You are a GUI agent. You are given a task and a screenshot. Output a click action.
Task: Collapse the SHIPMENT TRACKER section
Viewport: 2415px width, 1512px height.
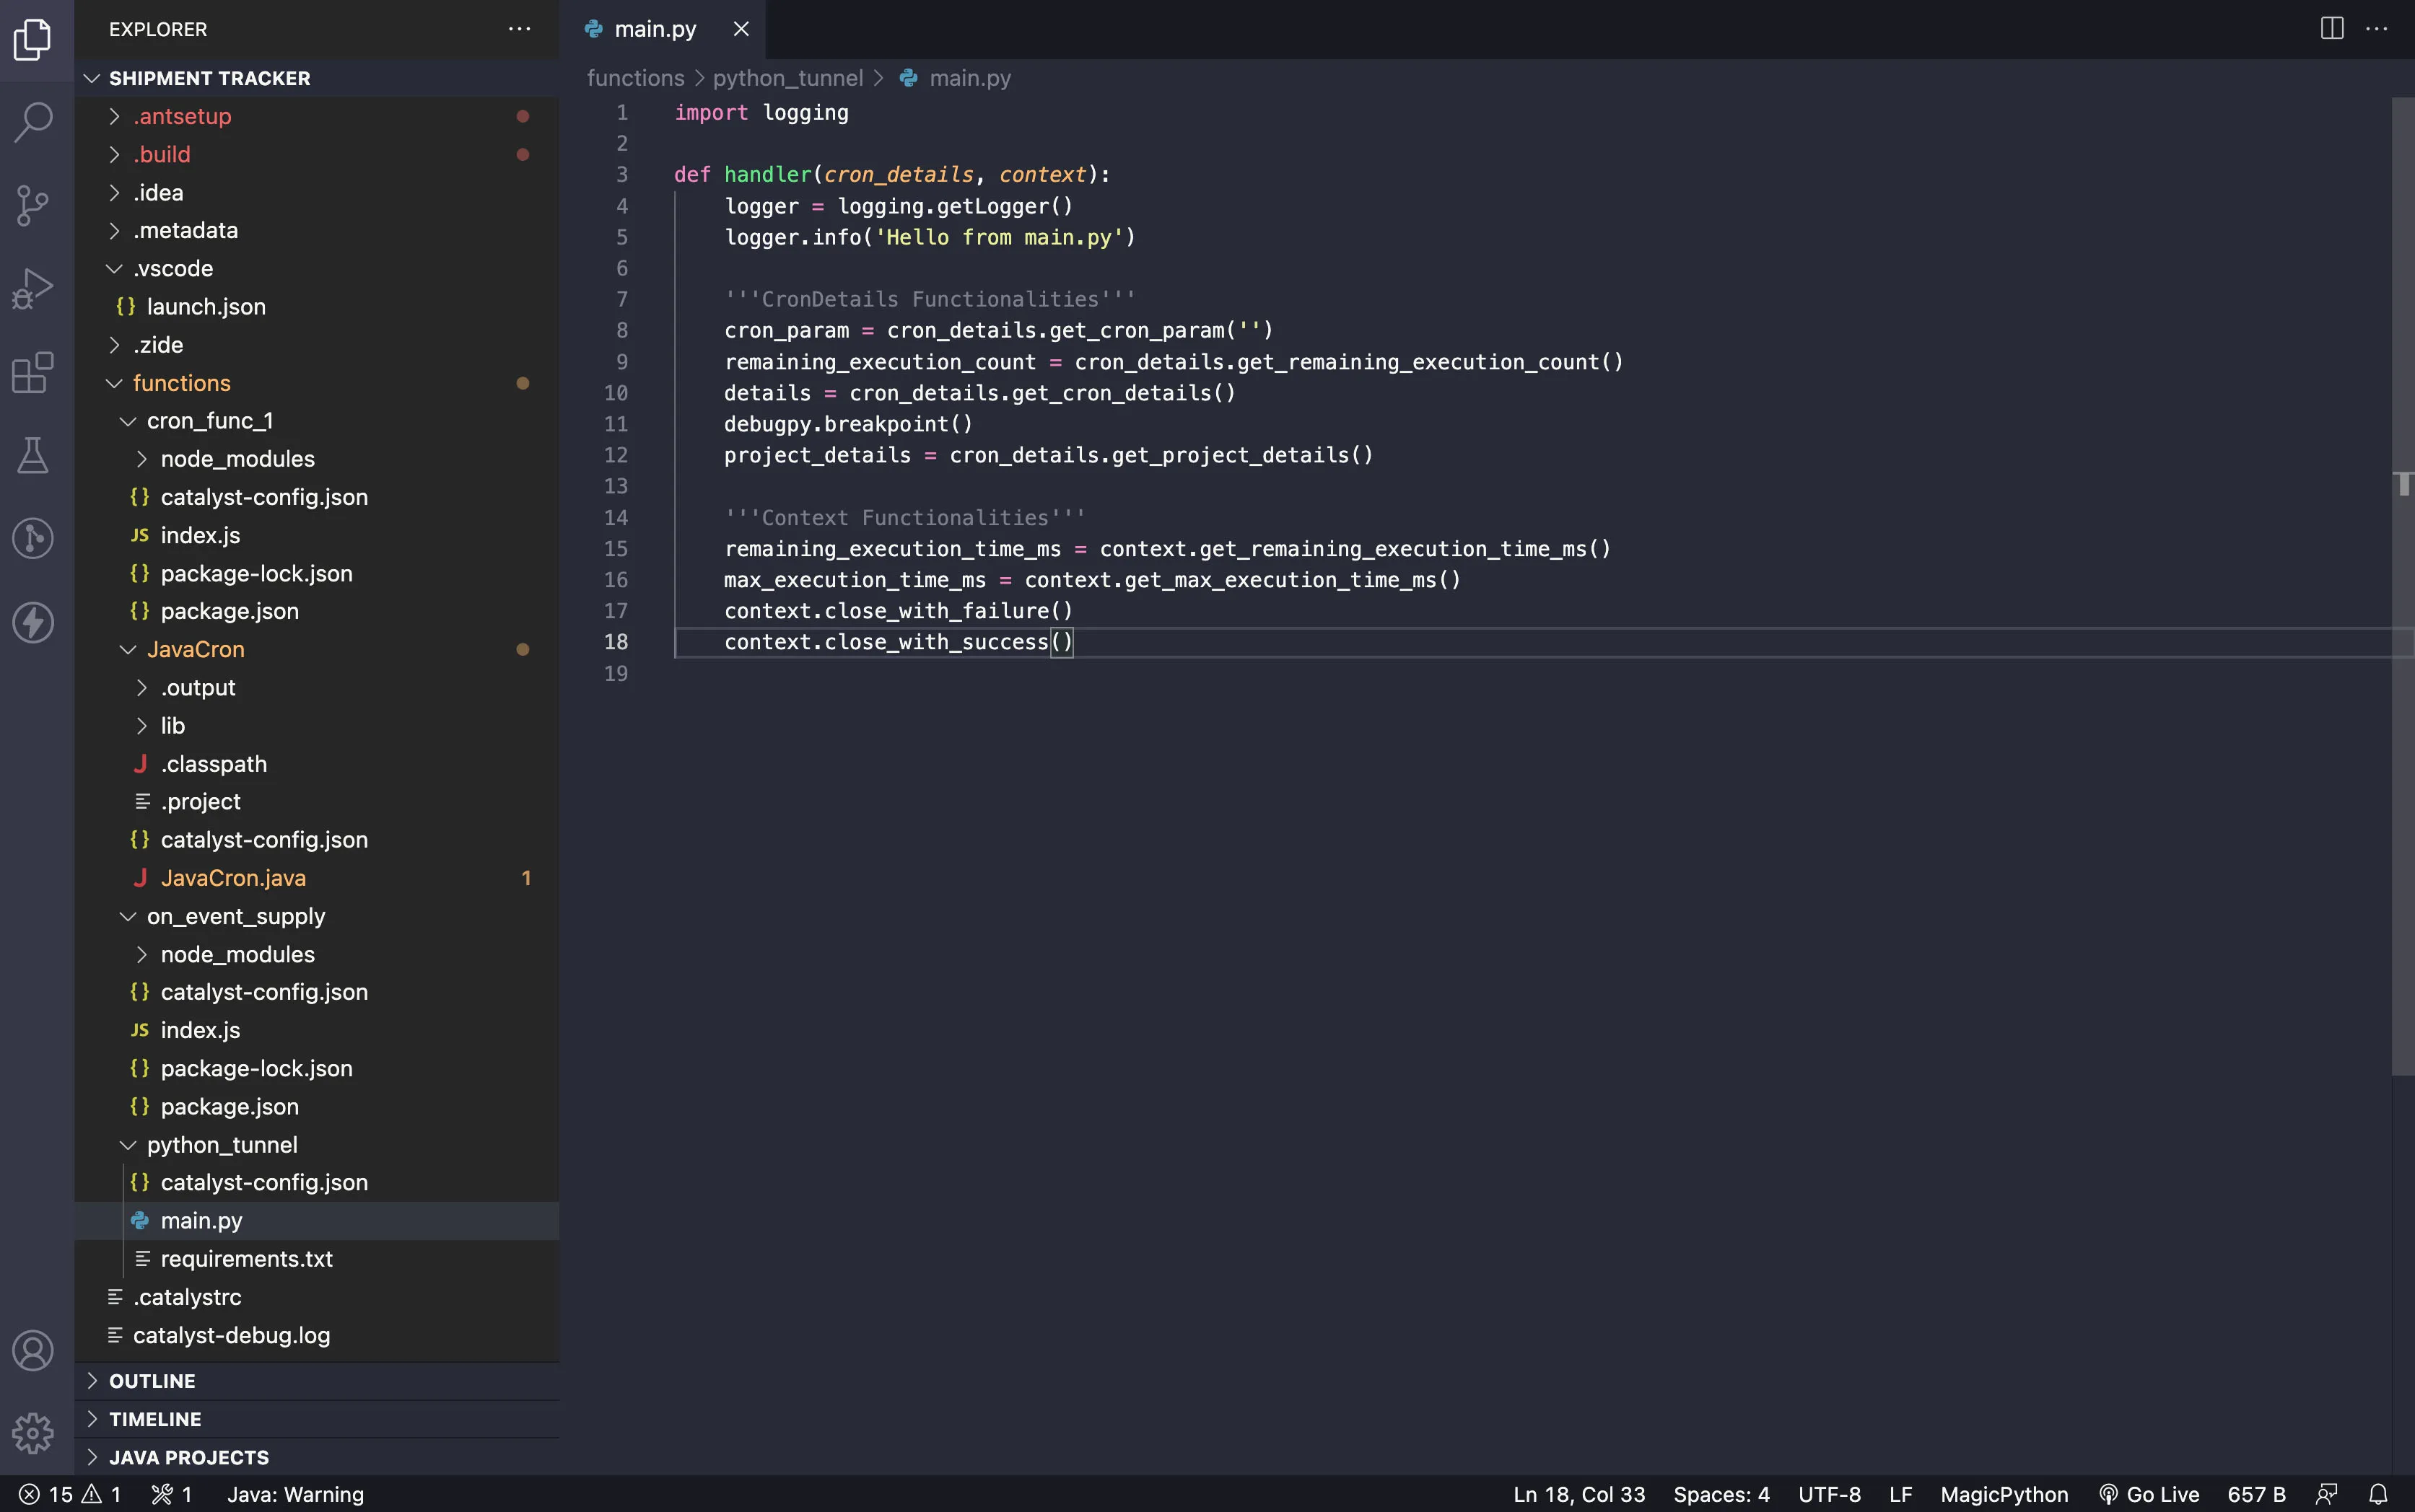click(316, 78)
